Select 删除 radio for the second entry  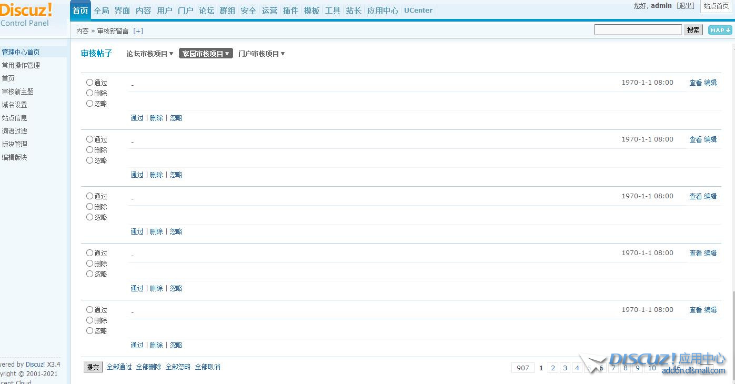click(x=89, y=150)
